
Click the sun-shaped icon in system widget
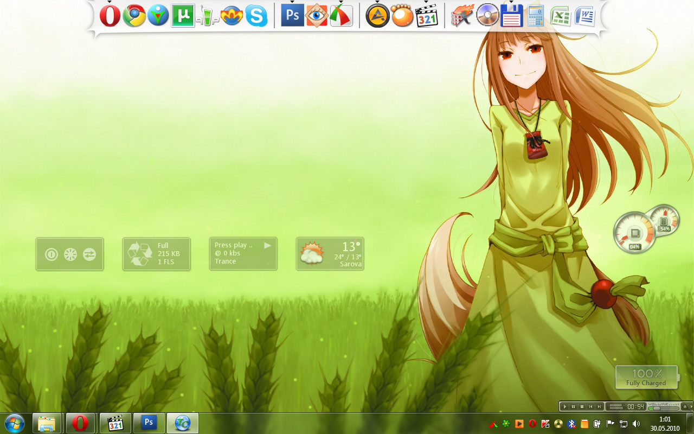click(x=70, y=254)
